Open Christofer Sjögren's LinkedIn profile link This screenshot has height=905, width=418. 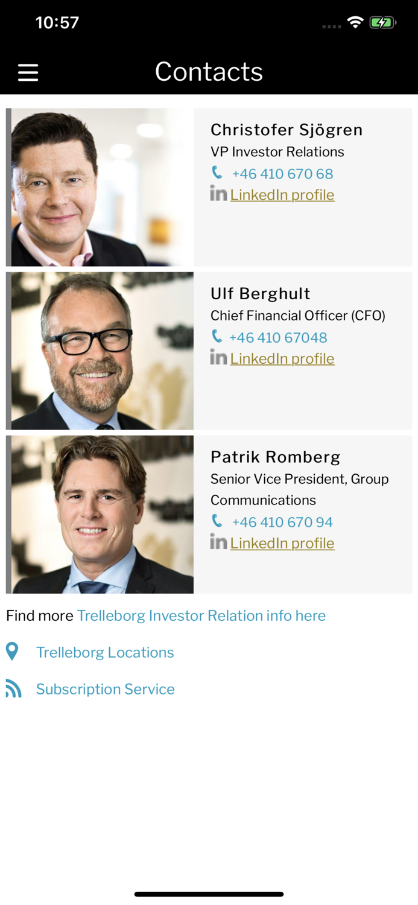282,194
